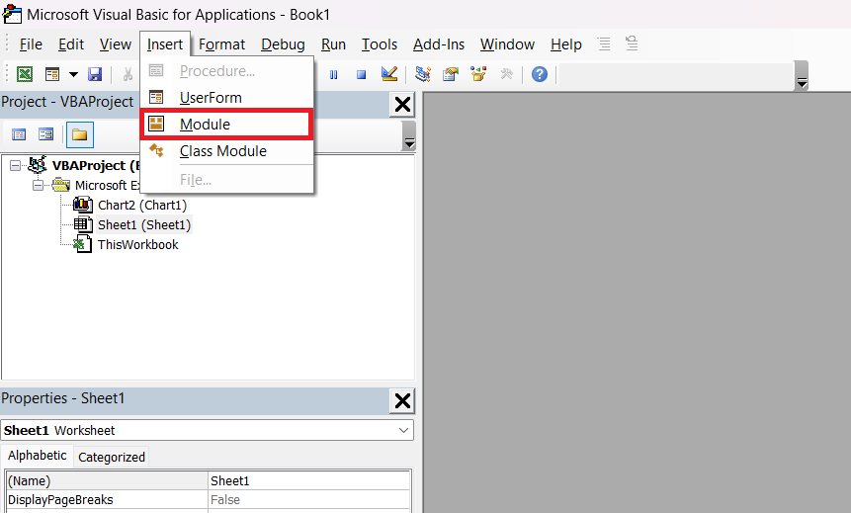Toggle Design Mode icon
The height and width of the screenshot is (513, 851).
coord(389,74)
